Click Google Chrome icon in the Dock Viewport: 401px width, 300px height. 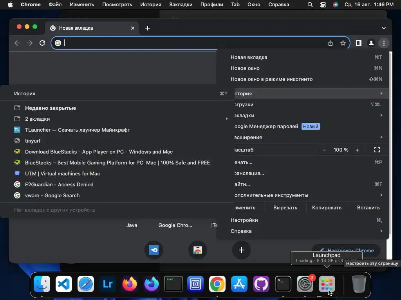tap(217, 284)
